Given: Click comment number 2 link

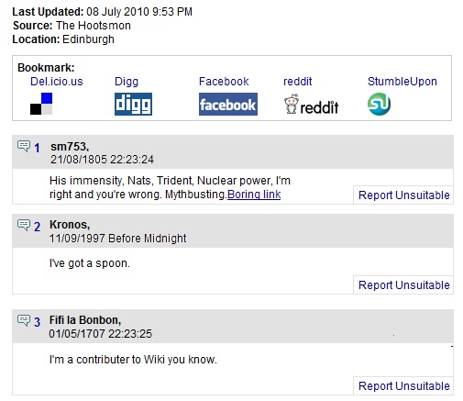Looking at the screenshot, I should coord(37,227).
